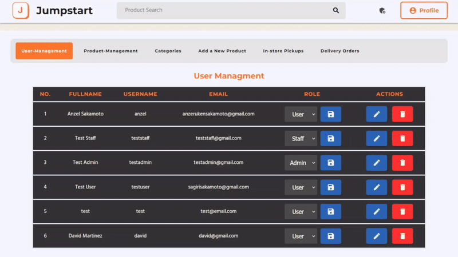458x257 pixels.
Task: Click username anzel cell
Action: coord(140,114)
